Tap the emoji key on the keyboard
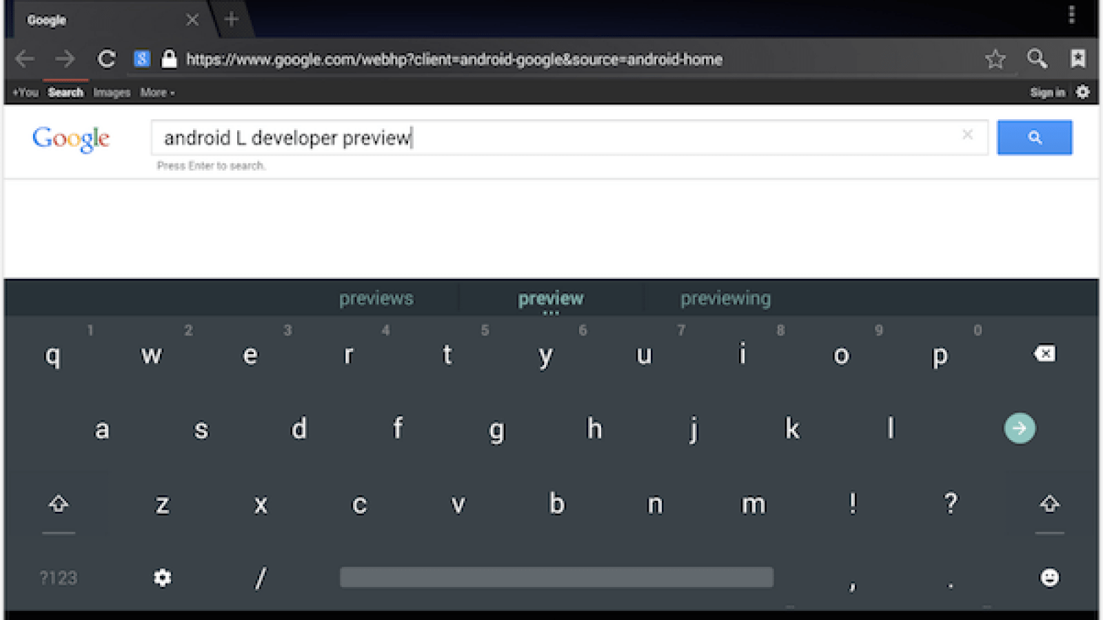1103x620 pixels. tap(1049, 578)
